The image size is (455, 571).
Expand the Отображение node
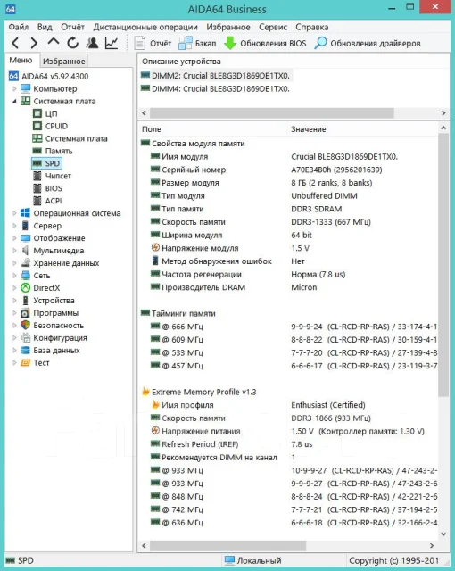click(14, 238)
